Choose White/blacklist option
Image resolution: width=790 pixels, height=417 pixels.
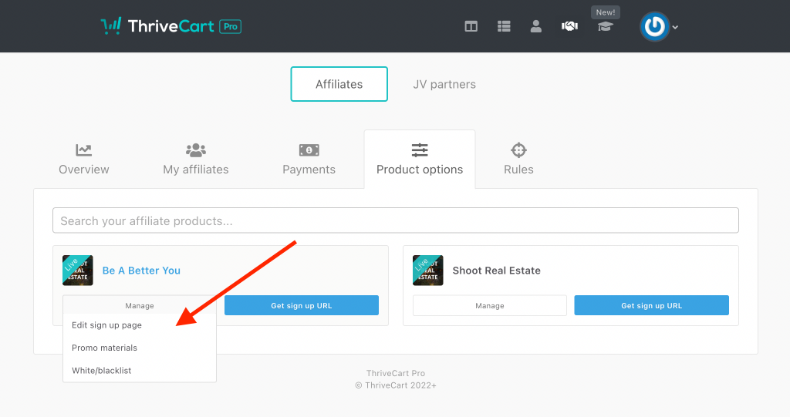[101, 371]
